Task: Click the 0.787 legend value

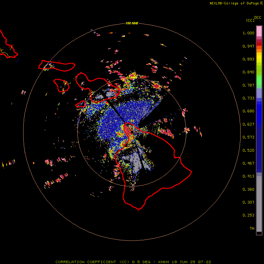Action: coord(248,85)
